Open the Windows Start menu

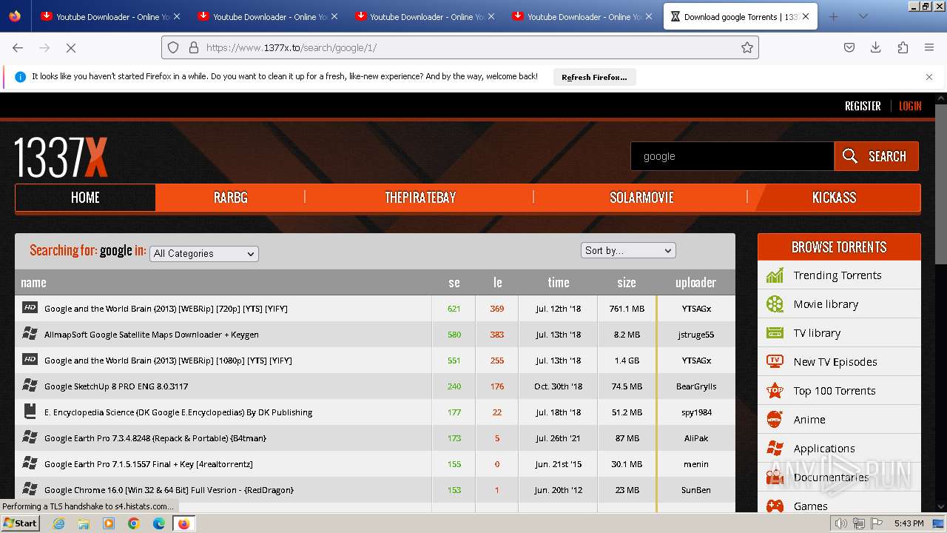[x=20, y=523]
